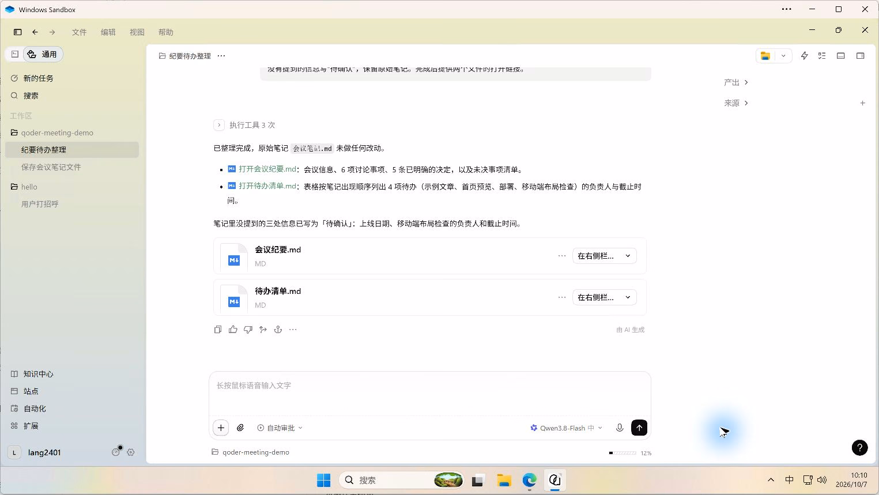Click the branch arrow icon below the response
Screen dimensions: 879x495
click(x=263, y=330)
